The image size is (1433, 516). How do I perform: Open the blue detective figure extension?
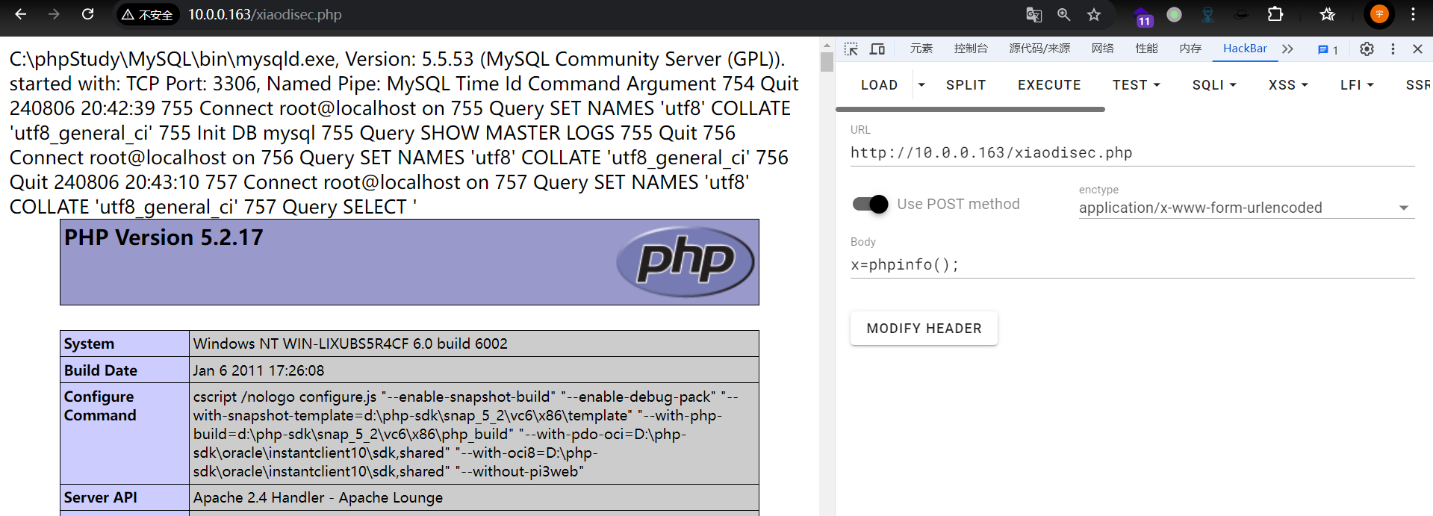(1207, 14)
